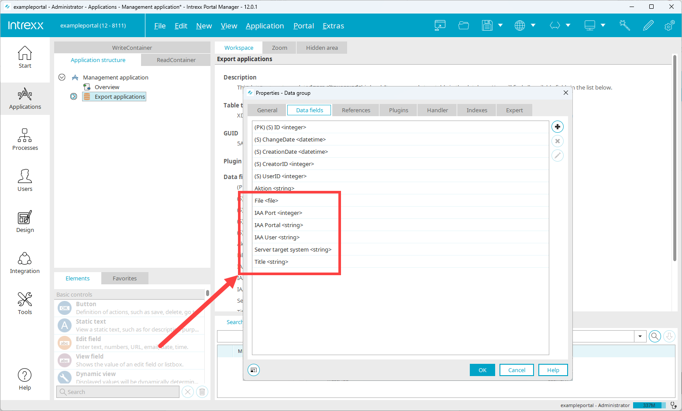Open the workspace search field dropdown

(x=640, y=336)
